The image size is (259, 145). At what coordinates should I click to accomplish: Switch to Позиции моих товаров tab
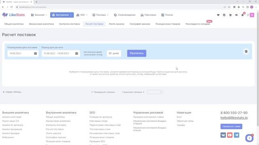click(168, 24)
